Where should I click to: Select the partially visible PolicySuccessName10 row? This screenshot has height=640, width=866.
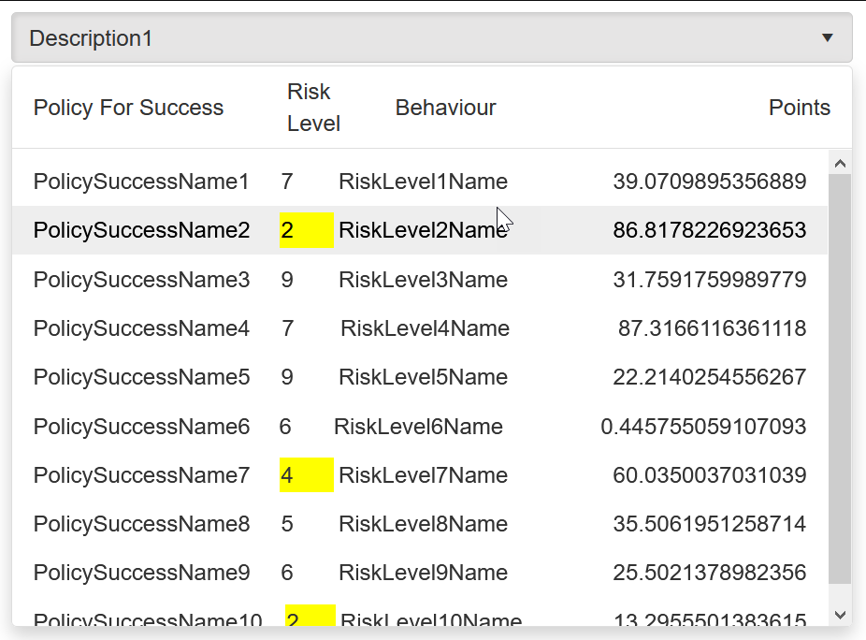(148, 618)
